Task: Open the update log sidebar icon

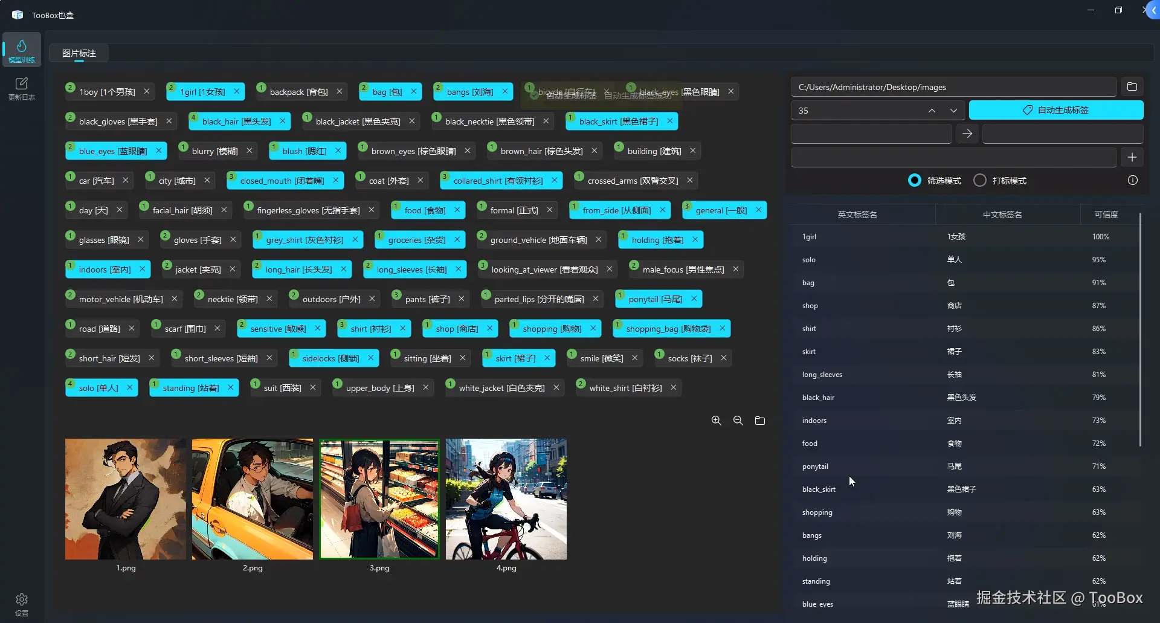Action: (x=22, y=88)
